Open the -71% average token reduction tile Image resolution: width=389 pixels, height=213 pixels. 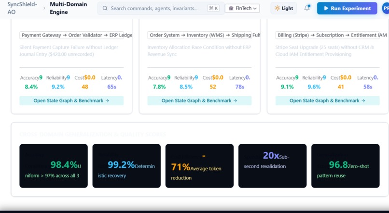click(199, 166)
